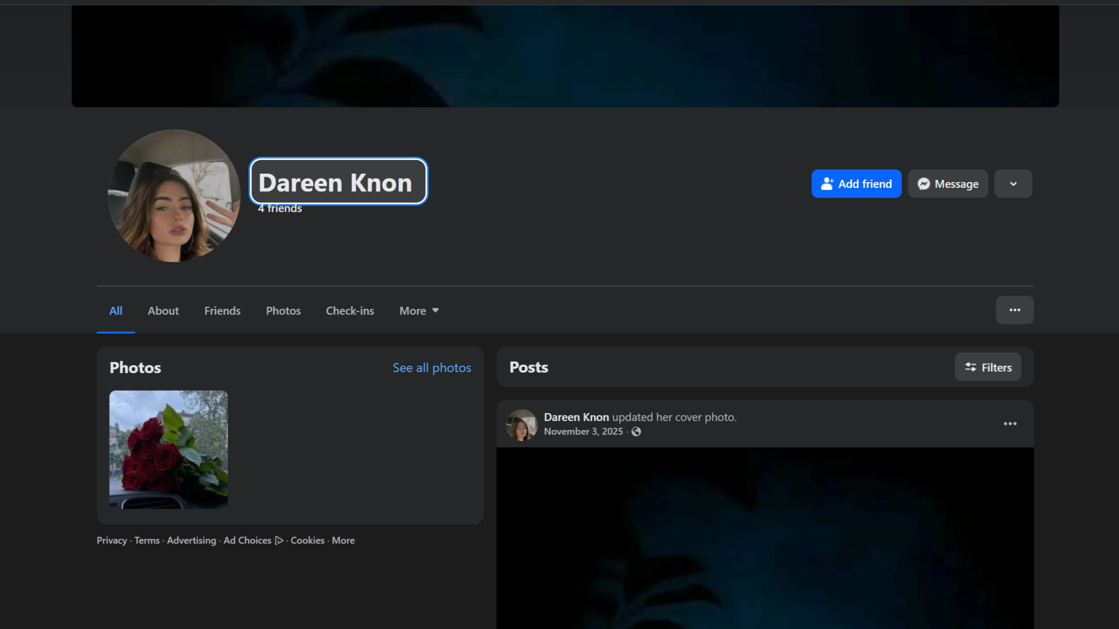Click the public globe audience icon
Viewport: 1119px width, 629px height.
[636, 432]
